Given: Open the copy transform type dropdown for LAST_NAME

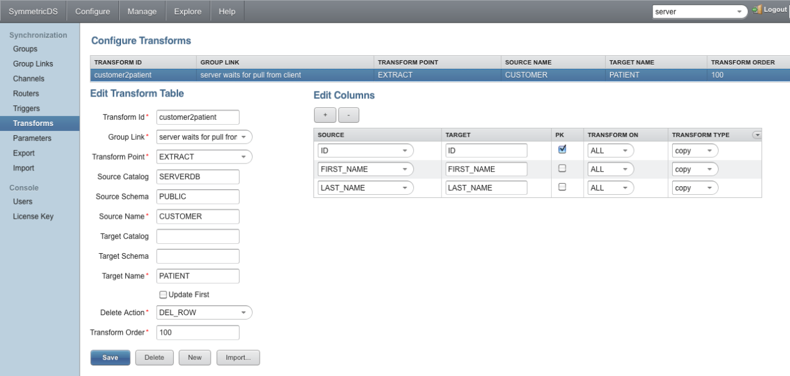Looking at the screenshot, I should 709,187.
